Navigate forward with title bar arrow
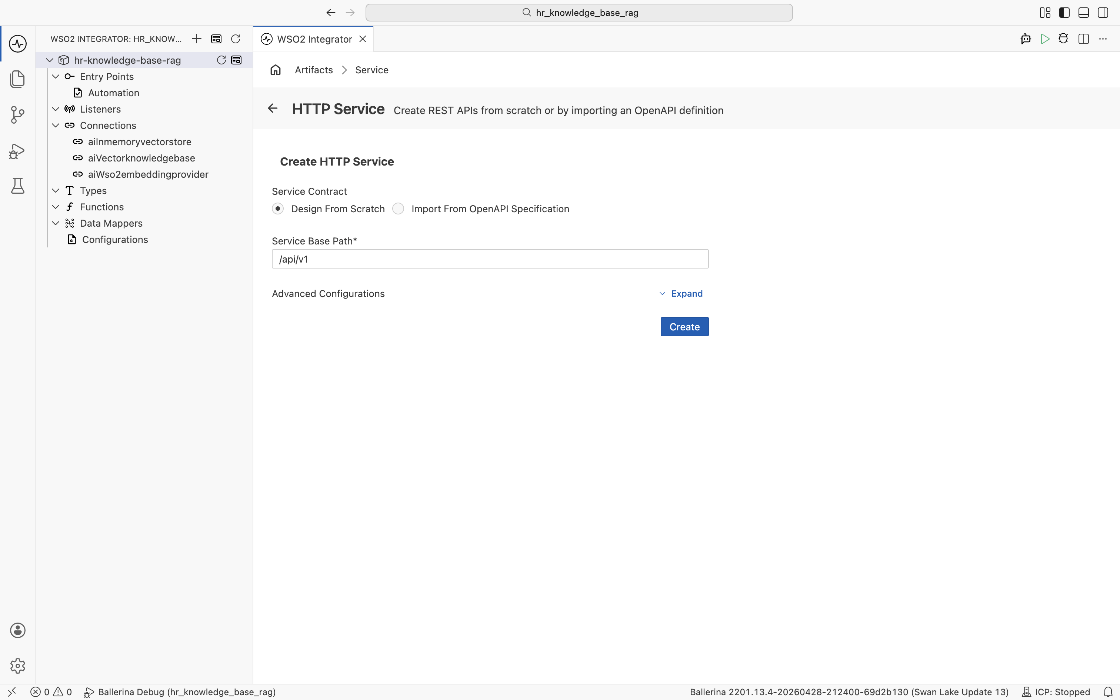 click(x=350, y=13)
